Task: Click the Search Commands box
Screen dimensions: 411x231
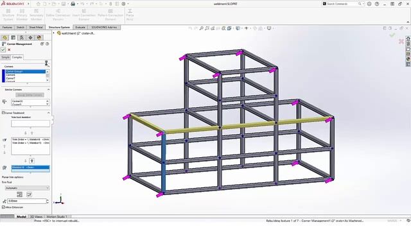Action: [x=342, y=4]
